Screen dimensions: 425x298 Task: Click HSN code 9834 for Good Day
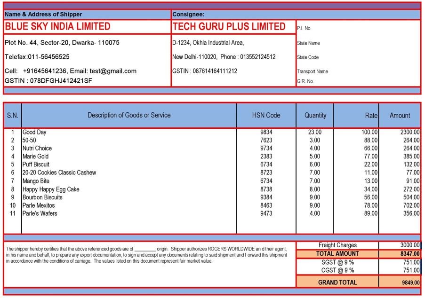(266, 132)
